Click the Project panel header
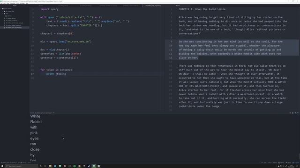300x168 pixels. click(15, 6)
